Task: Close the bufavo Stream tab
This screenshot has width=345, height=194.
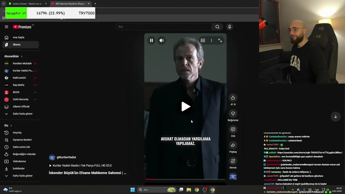Action: (x=46, y=4)
